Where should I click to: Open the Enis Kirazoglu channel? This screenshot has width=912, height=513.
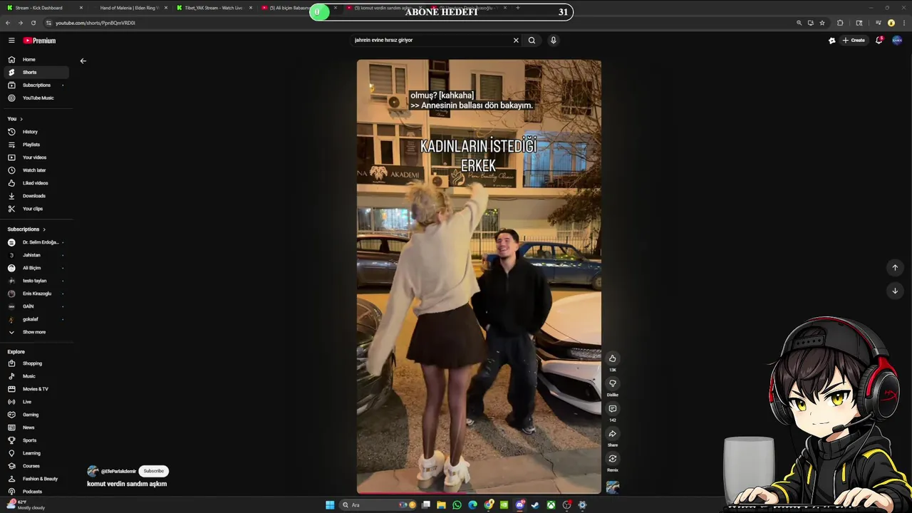(36, 294)
